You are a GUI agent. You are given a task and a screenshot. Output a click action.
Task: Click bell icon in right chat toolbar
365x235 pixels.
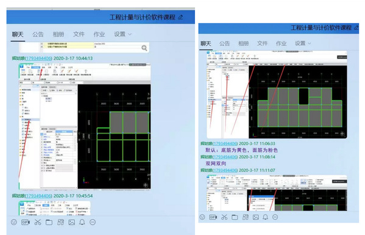(265, 217)
